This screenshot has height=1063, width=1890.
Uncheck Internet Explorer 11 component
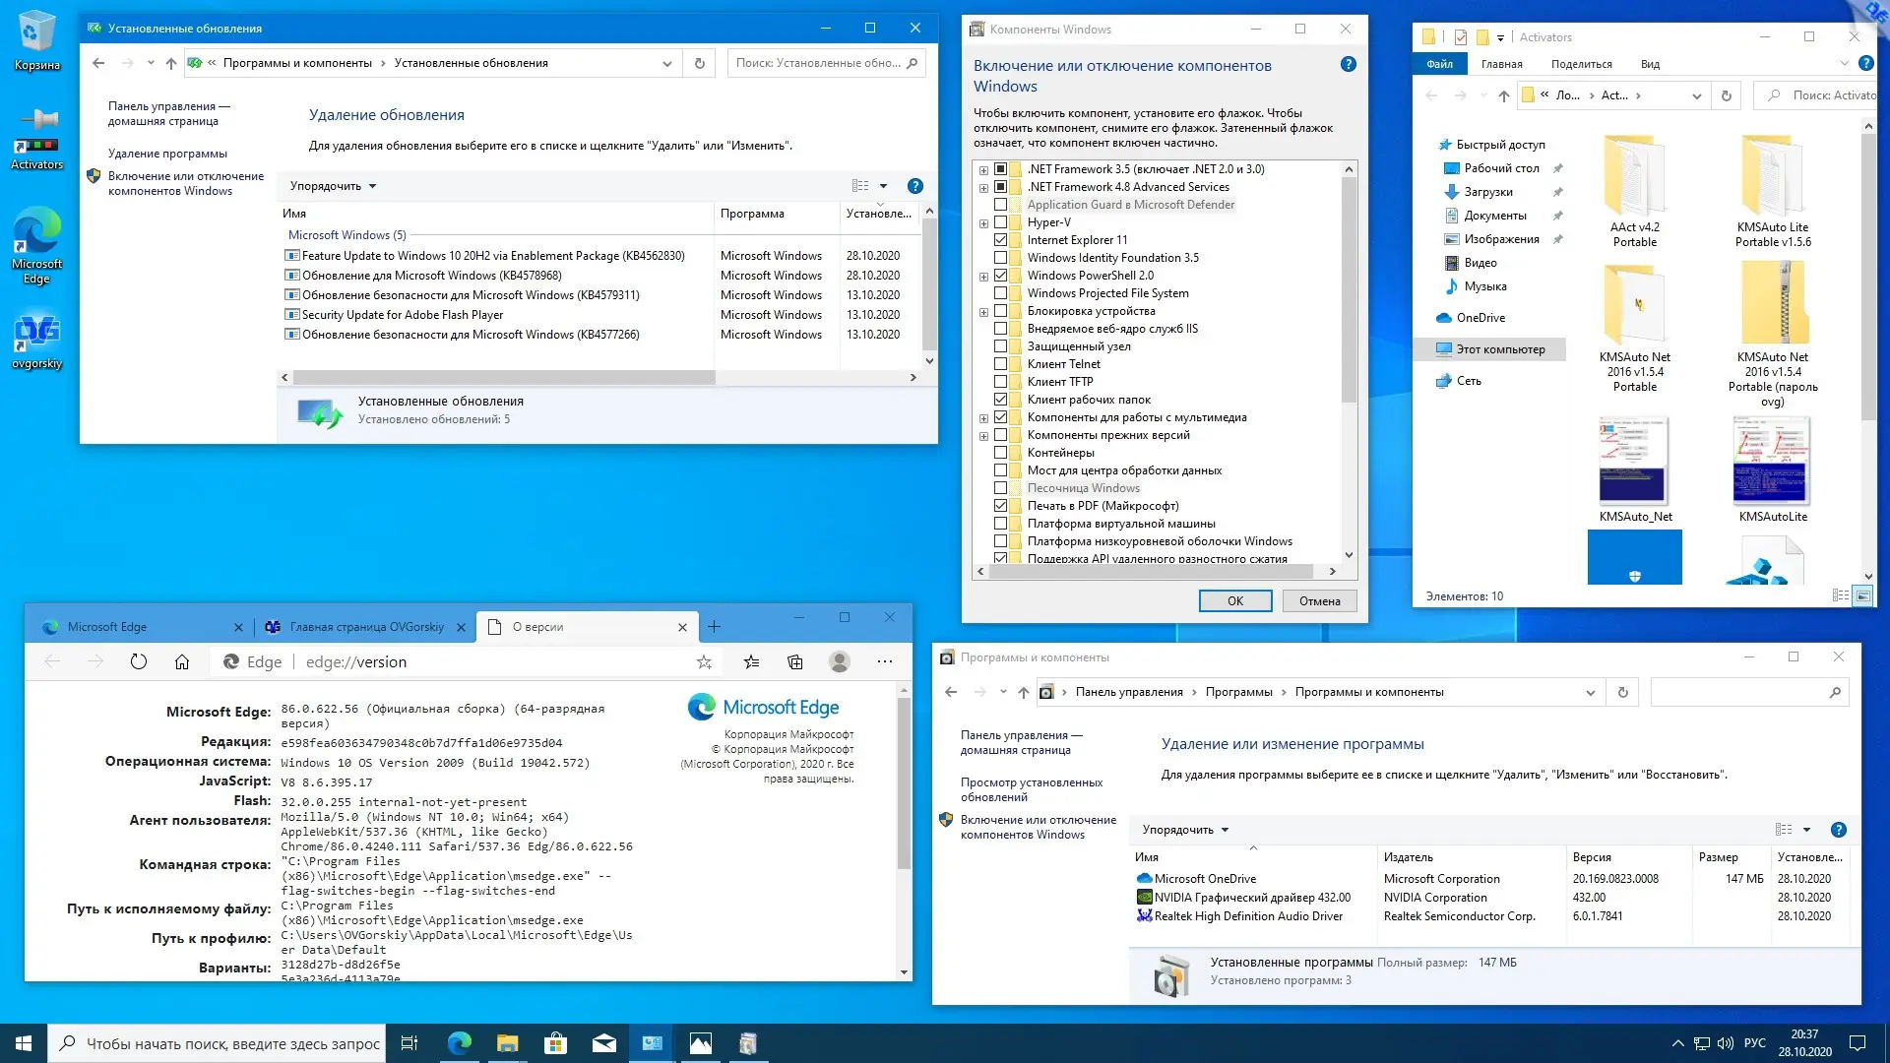[1000, 240]
